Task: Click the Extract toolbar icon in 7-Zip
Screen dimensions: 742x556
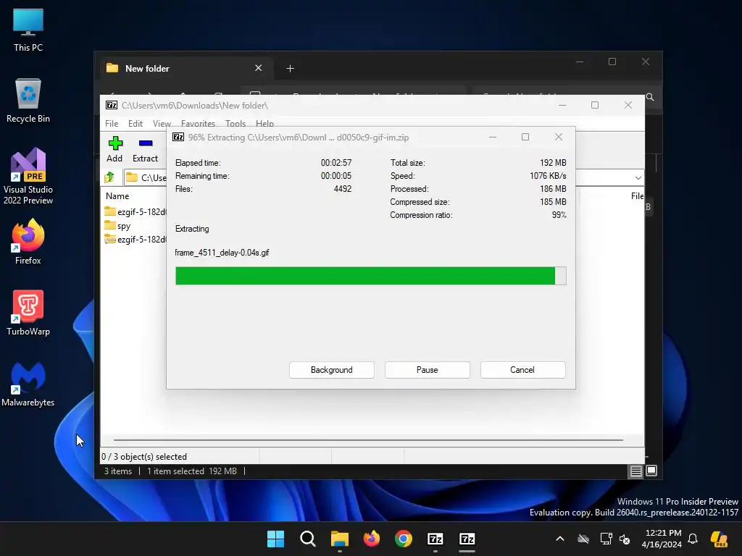Action: point(145,149)
